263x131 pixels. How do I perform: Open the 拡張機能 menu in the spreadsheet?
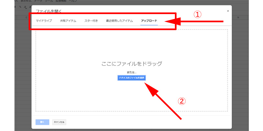pyautogui.click(x=61, y=1)
